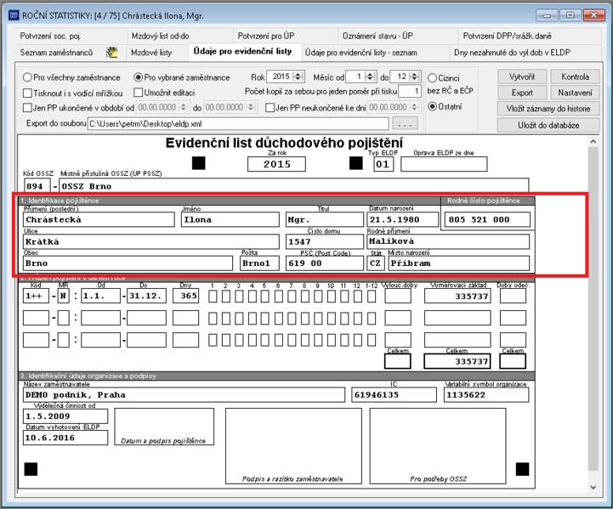Click the Příjmení field Chrástecká
Viewport: 613px width, 509px height.
[x=99, y=219]
